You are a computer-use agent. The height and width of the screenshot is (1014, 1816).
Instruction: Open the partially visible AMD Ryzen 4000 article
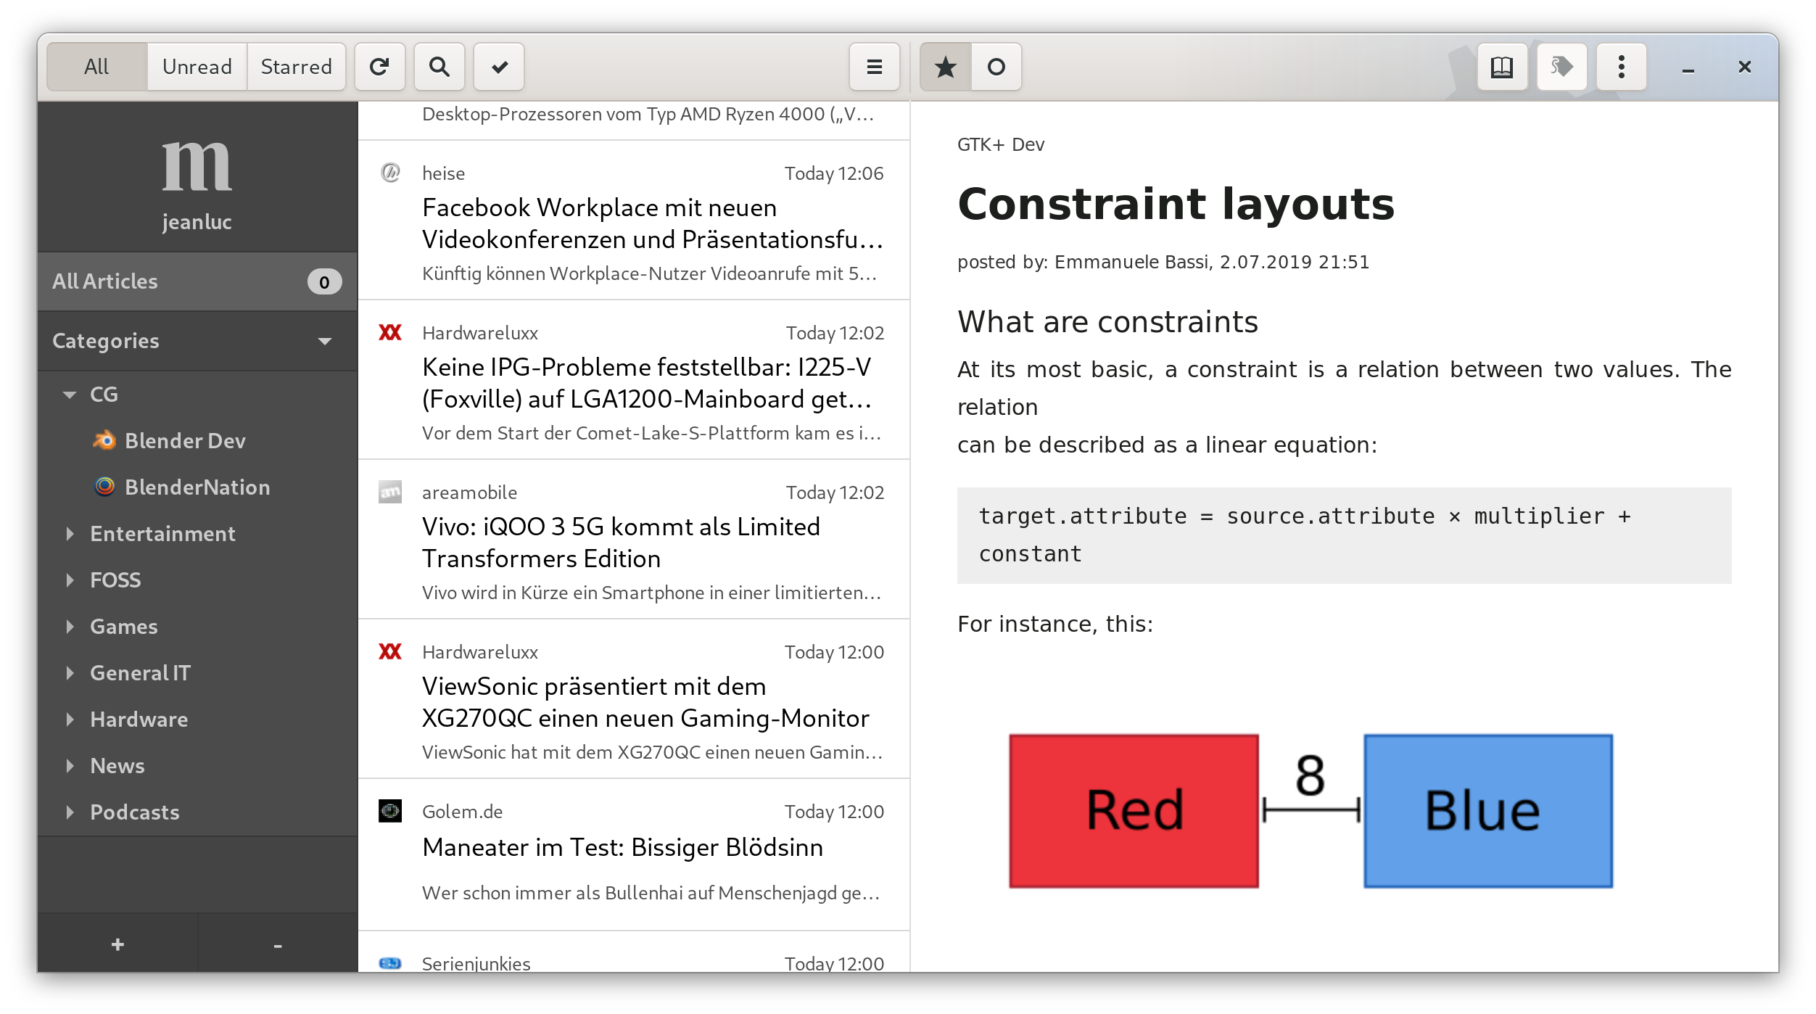coord(634,120)
